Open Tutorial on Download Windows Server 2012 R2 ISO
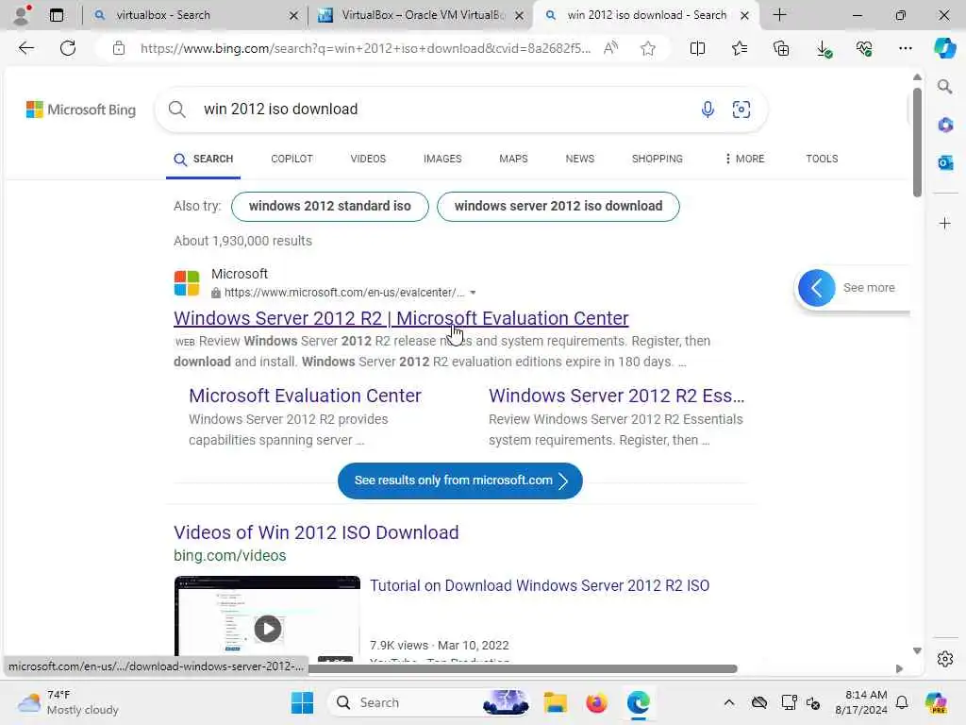 coord(539,585)
